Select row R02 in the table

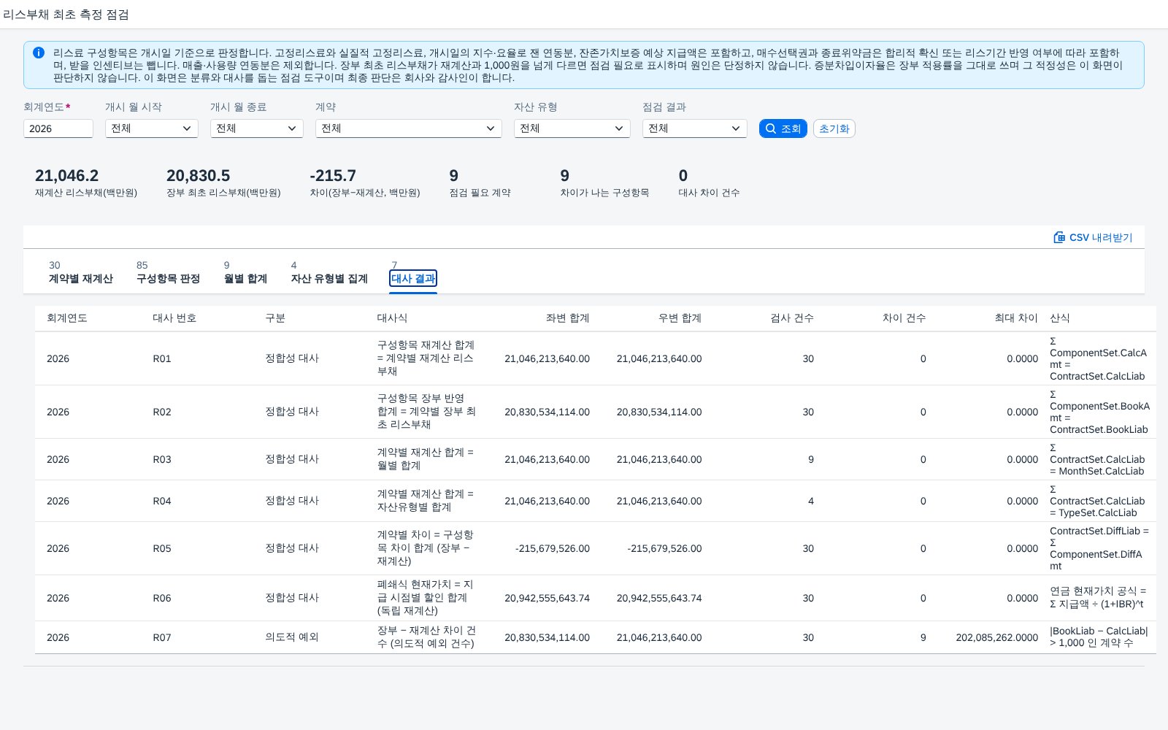tap(596, 412)
